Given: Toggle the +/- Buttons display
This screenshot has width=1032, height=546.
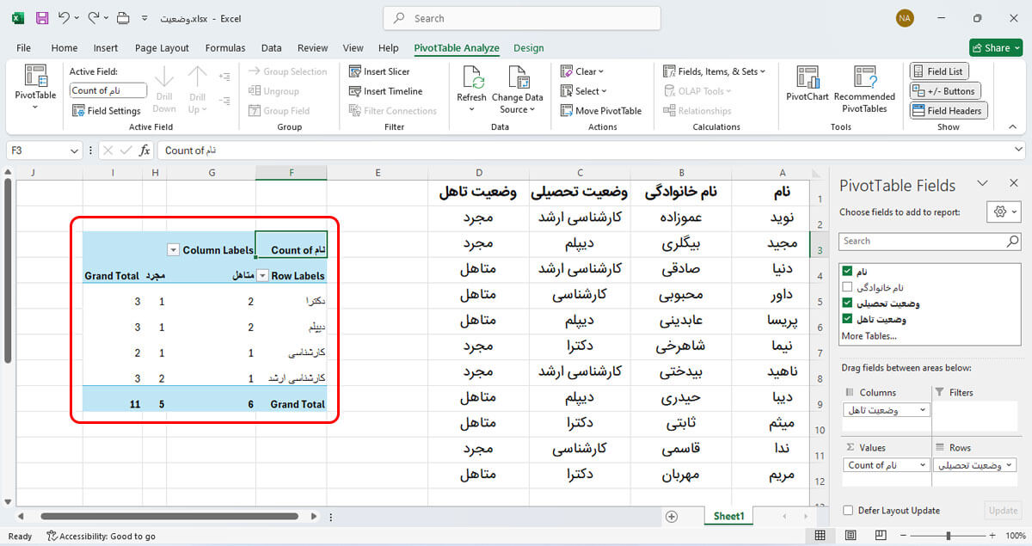Looking at the screenshot, I should point(945,90).
